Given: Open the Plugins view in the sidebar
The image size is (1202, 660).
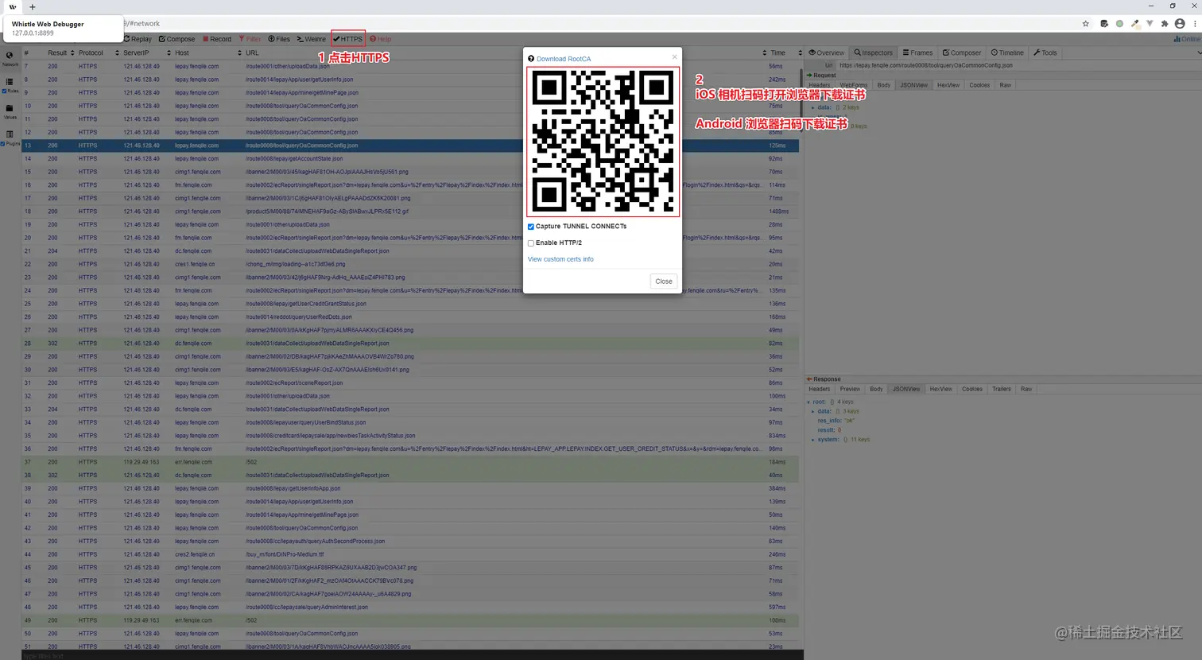Looking at the screenshot, I should (10, 137).
